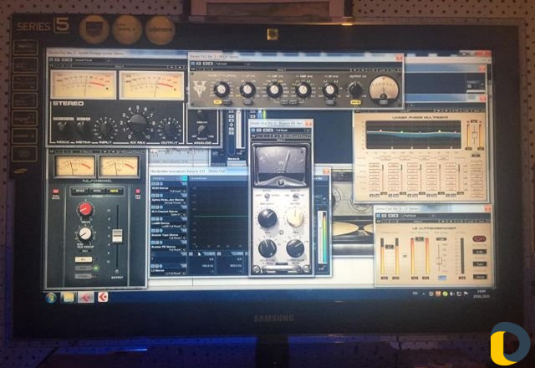Click the L2 threshold fader handle
Image resolution: width=535 pixels, height=368 pixels.
390,247
